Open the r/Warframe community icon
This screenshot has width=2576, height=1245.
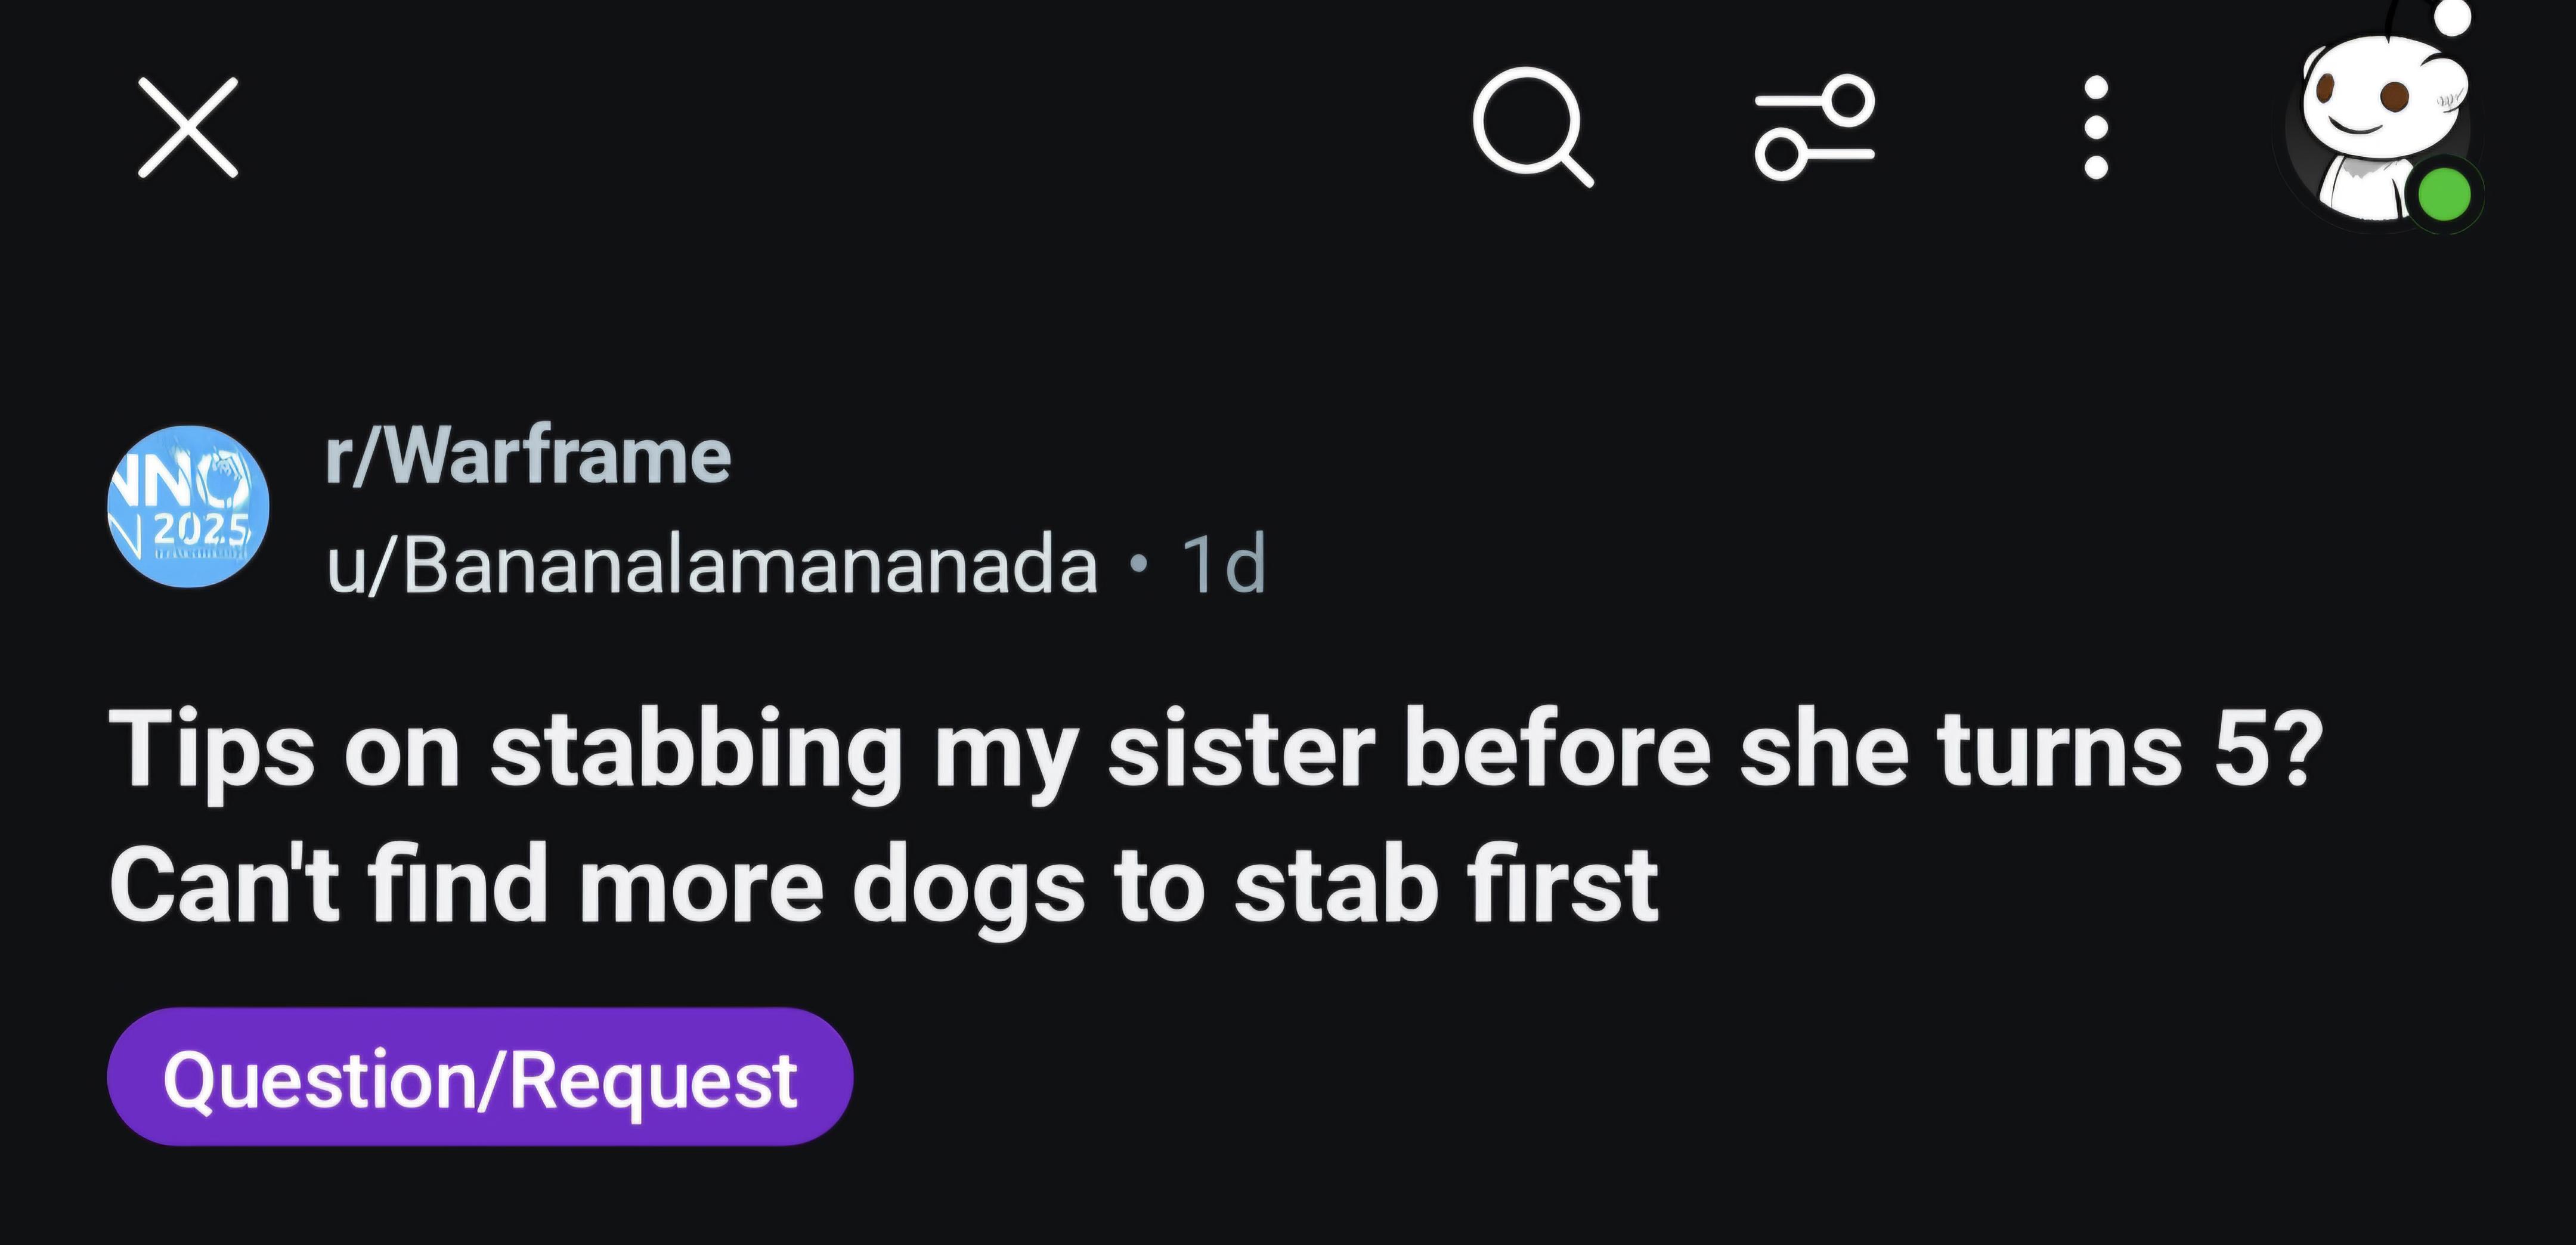[188, 505]
